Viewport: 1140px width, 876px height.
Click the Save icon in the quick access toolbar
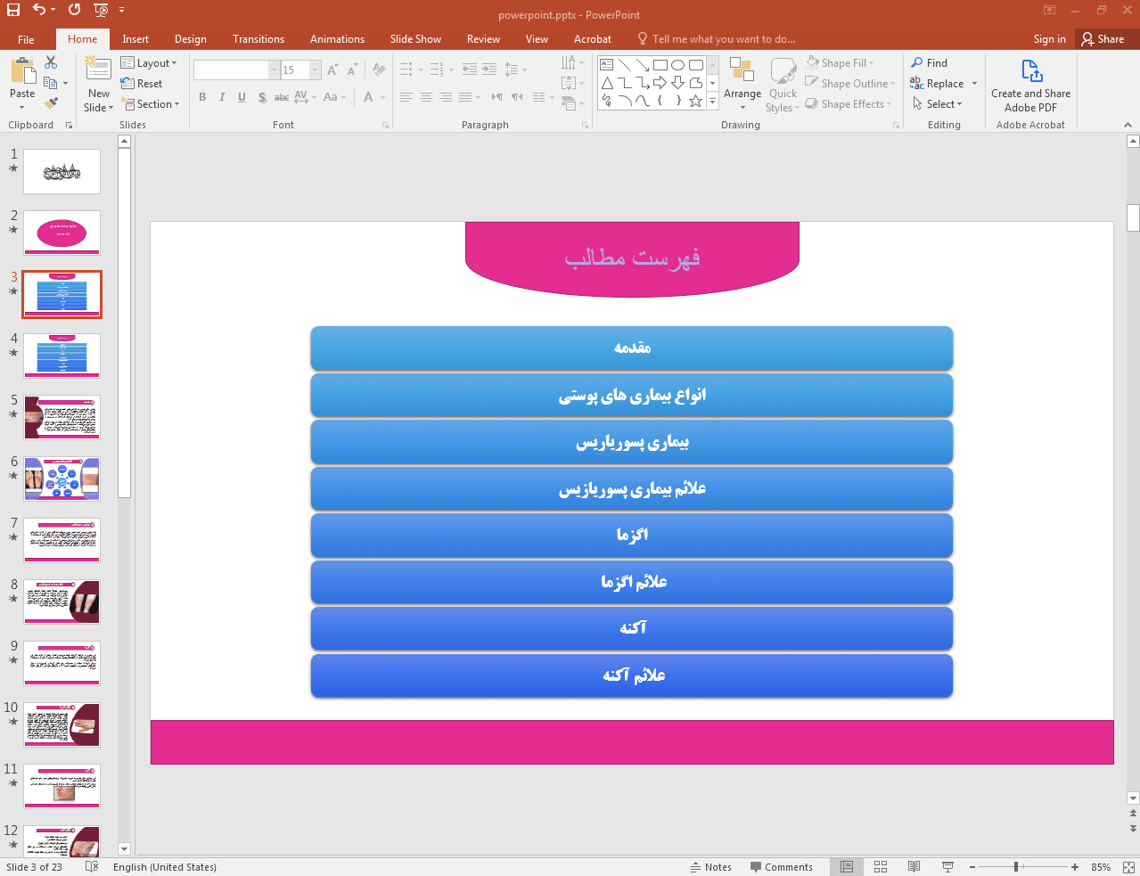12,10
